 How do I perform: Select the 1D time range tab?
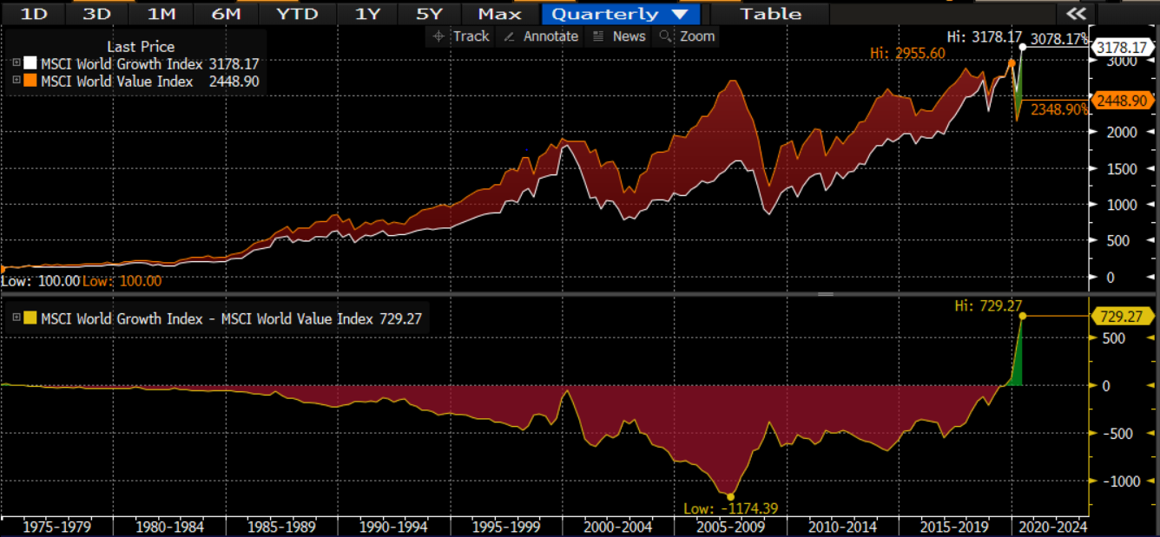(x=33, y=13)
